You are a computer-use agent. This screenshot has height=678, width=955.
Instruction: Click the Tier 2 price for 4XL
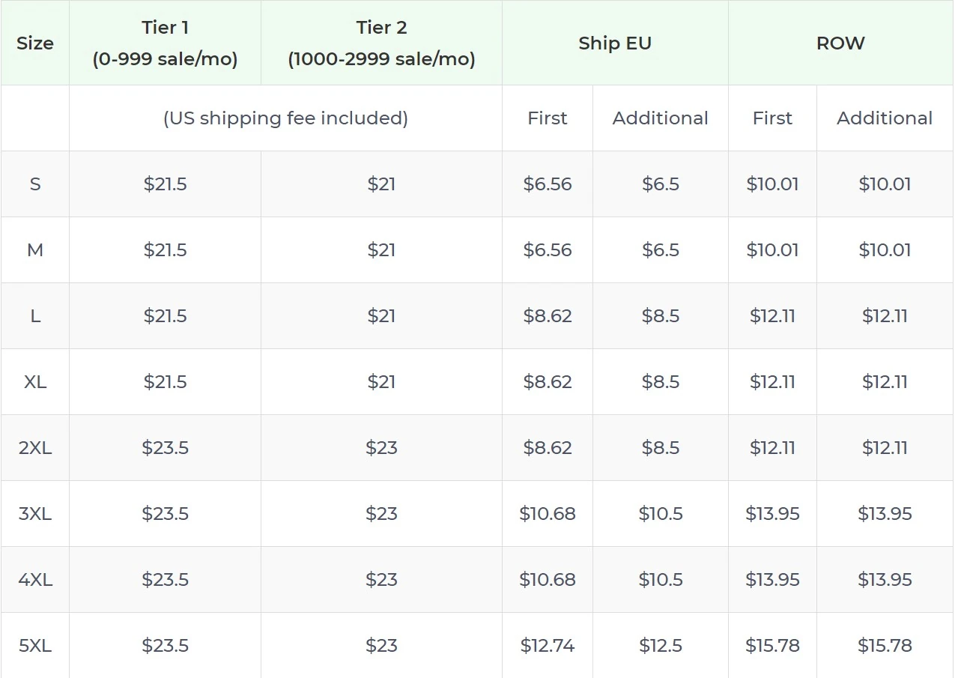381,580
